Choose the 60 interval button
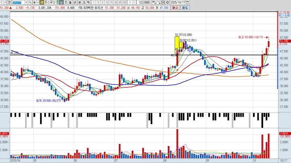The image size is (291, 163). coord(125,2)
